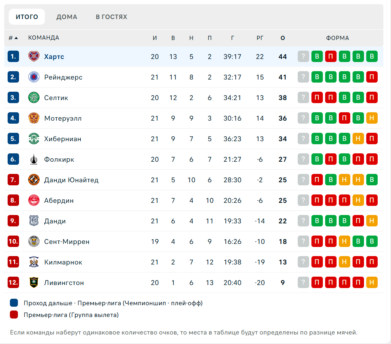Screen dimensions: 391x344
Task: Click the red relegation group legend swatch
Action: tap(14, 315)
